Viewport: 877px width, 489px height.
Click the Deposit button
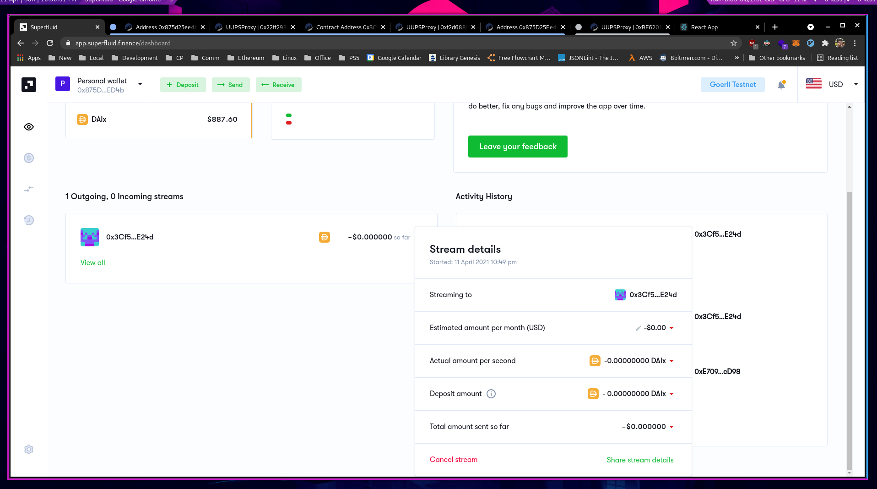pyautogui.click(x=183, y=85)
